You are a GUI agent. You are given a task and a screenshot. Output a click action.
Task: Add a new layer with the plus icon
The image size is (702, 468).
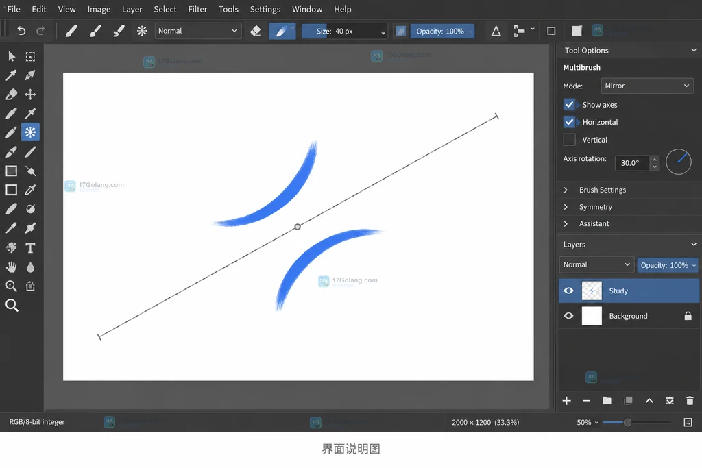click(566, 400)
